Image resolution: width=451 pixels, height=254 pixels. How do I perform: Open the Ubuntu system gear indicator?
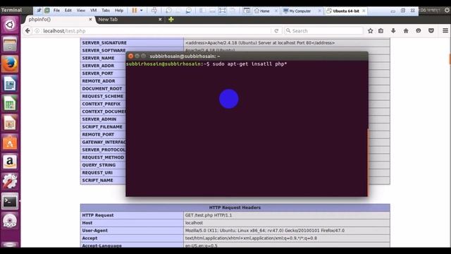447,10
